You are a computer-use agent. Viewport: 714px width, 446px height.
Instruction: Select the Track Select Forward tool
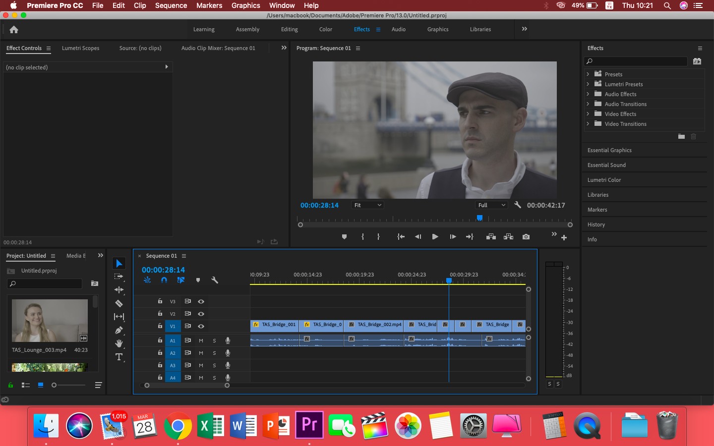(x=119, y=277)
